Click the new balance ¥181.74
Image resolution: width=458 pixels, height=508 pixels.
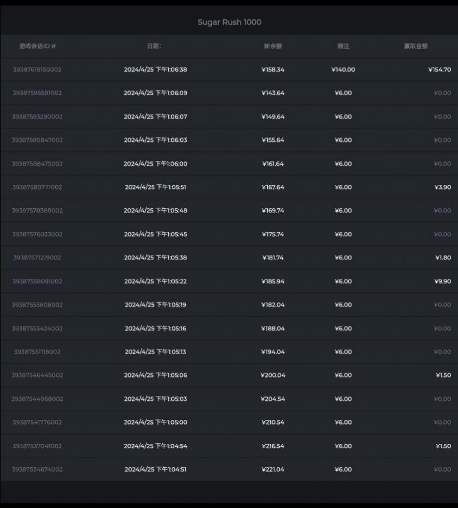(x=273, y=257)
